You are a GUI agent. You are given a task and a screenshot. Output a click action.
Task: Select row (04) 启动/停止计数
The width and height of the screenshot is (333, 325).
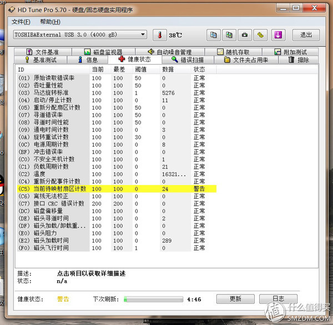coord(117,100)
